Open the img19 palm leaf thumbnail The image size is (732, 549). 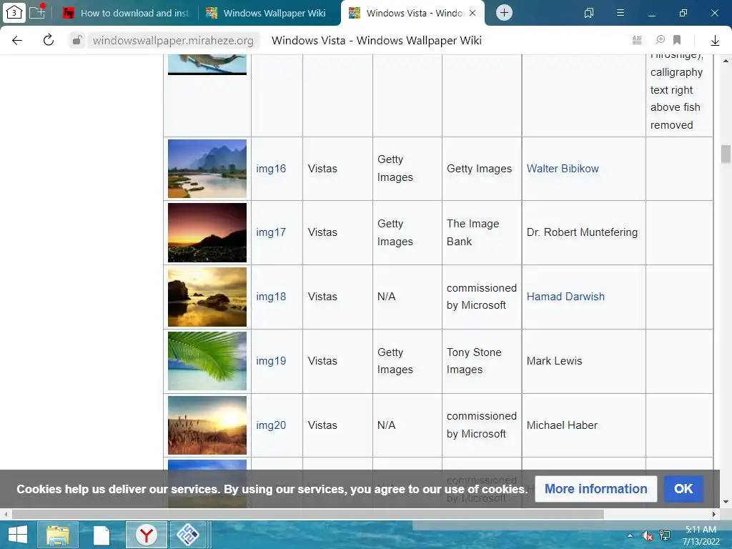click(x=207, y=361)
